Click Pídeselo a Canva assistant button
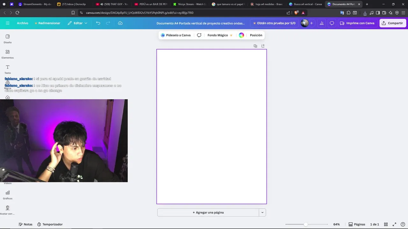Screen dimensions: 408x229 (x=176, y=35)
